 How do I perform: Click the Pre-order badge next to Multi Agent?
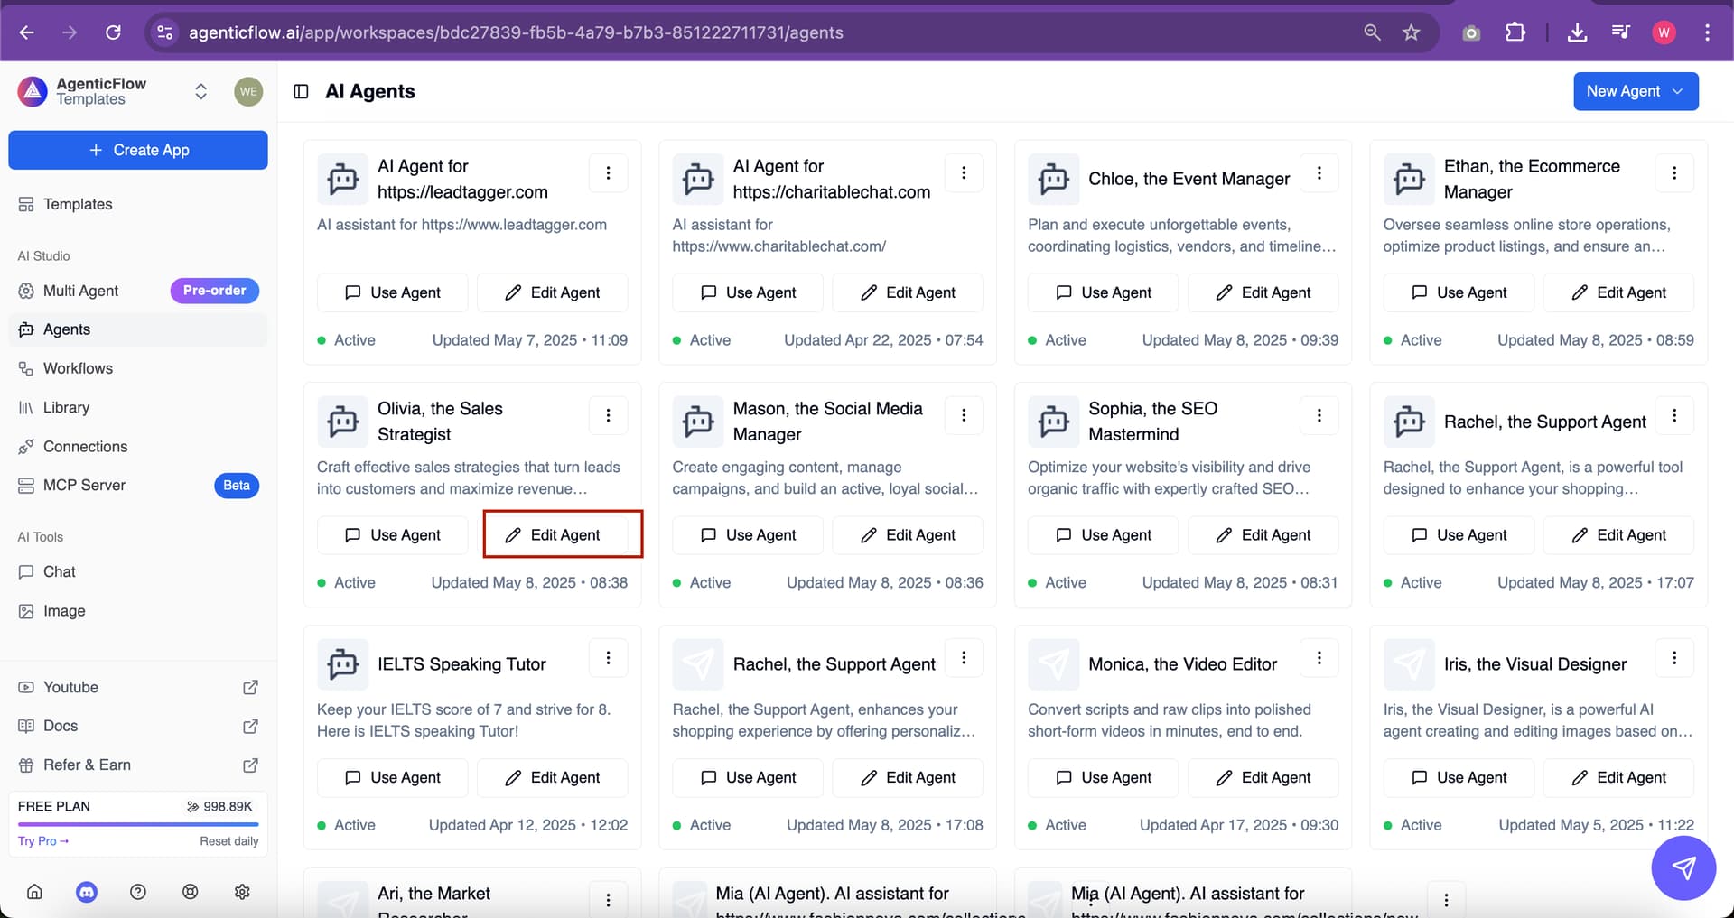[x=215, y=291]
